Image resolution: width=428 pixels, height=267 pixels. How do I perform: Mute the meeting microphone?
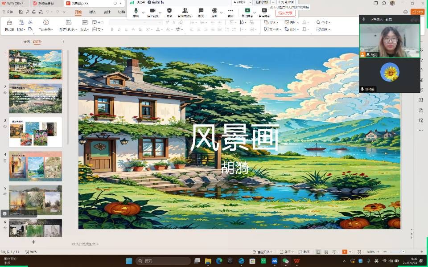pos(136,10)
